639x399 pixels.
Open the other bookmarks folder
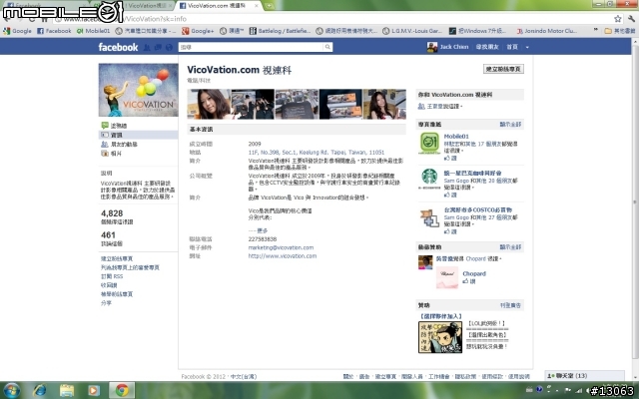tap(619, 31)
